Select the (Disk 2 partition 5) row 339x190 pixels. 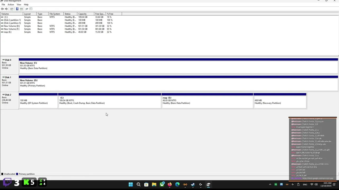(x=61, y=23)
